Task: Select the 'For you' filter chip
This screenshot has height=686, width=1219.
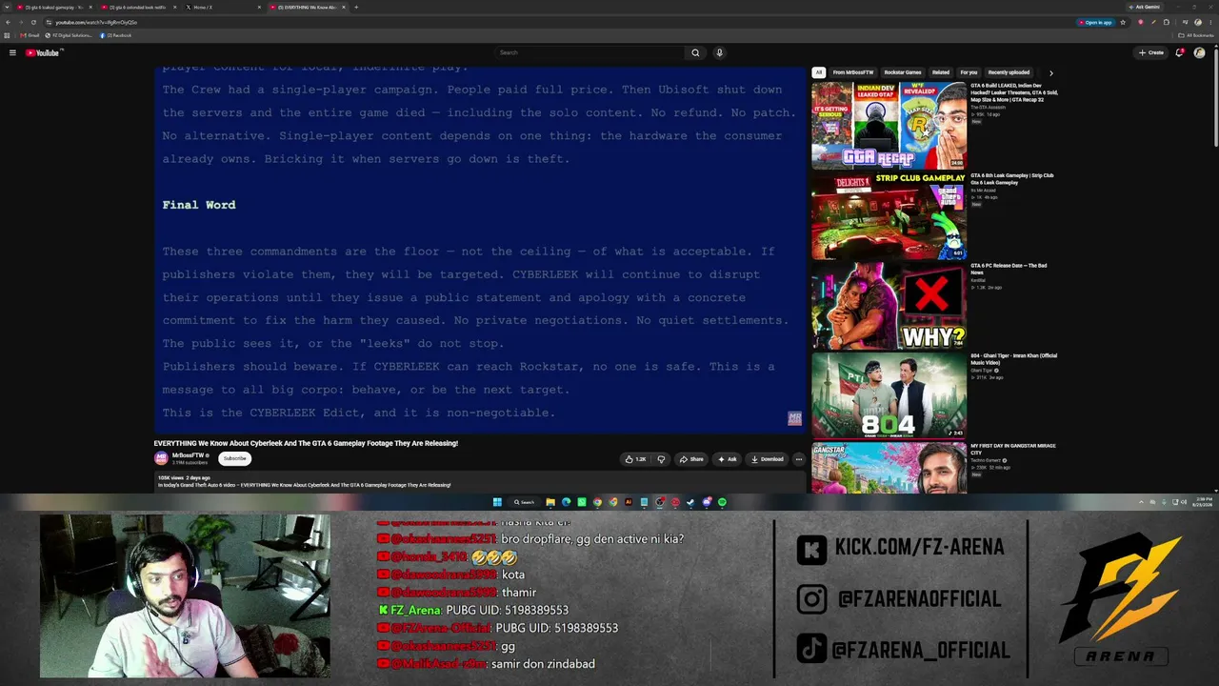Action: point(969,72)
